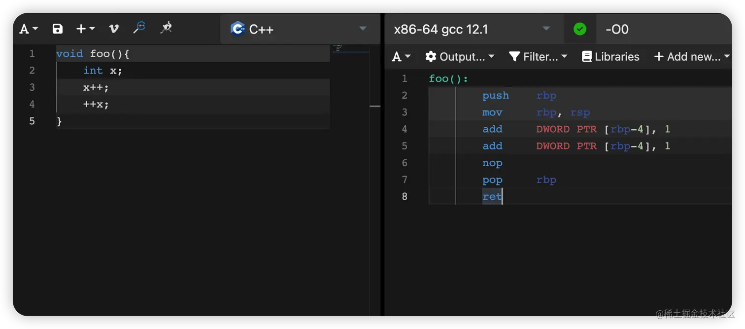Image resolution: width=745 pixels, height=329 pixels.
Task: Click the ret instruction on line 8
Action: (492, 196)
